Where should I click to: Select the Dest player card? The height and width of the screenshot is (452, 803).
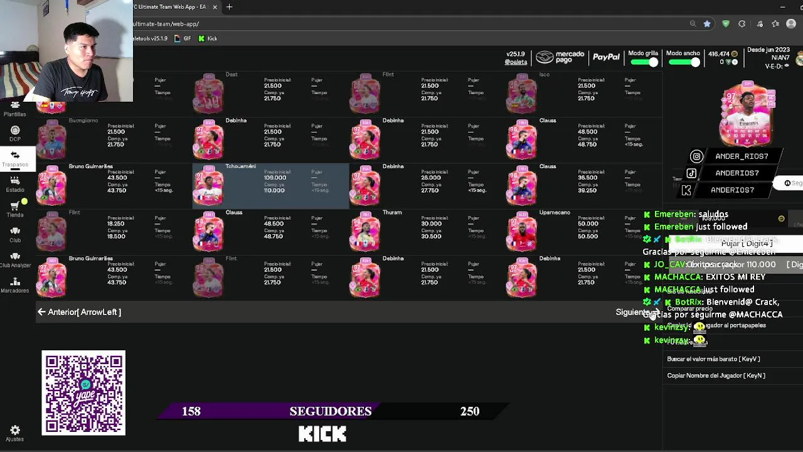point(208,94)
